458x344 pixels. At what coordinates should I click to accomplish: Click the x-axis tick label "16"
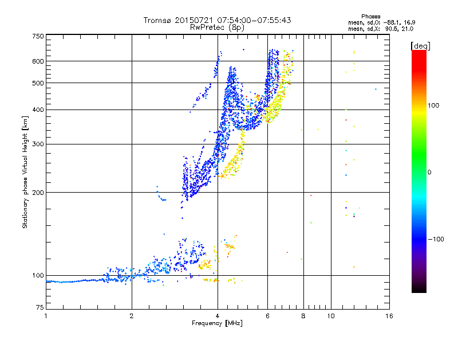[x=389, y=316]
